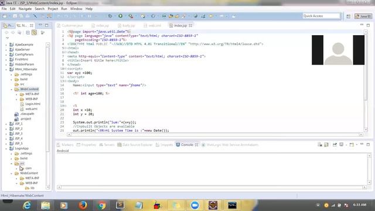Click the Save toolbar icon
The image size is (375, 211).
[x=15, y=16]
